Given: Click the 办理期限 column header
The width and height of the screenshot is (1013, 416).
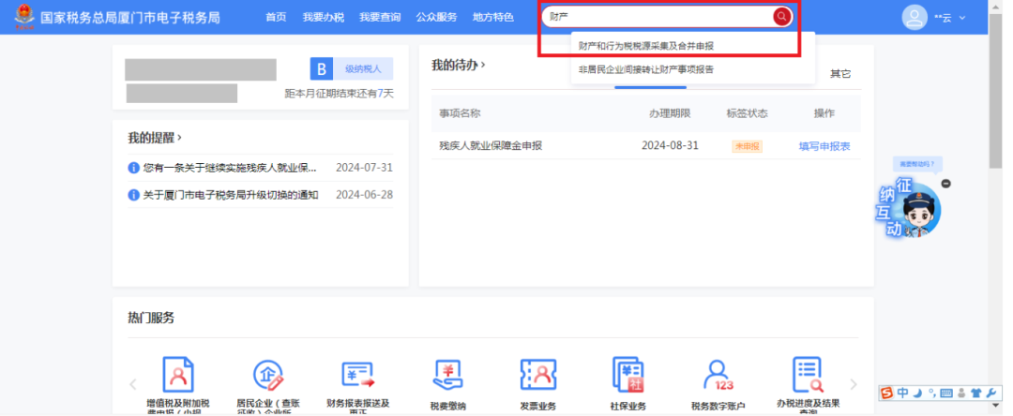Looking at the screenshot, I should [670, 113].
